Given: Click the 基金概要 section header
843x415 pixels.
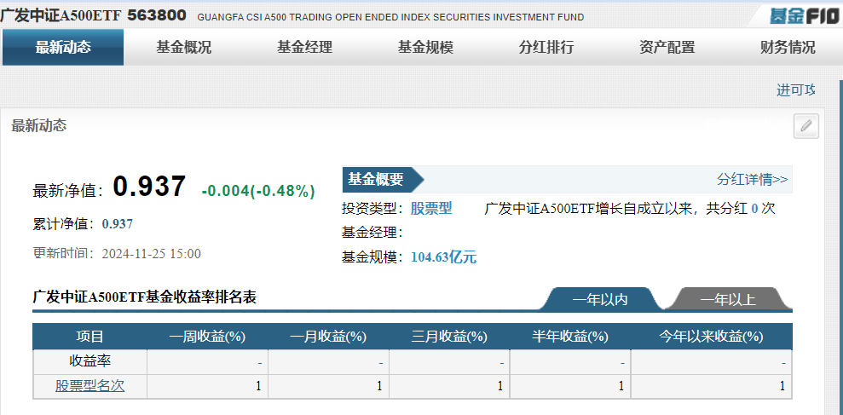Looking at the screenshot, I should [x=383, y=179].
